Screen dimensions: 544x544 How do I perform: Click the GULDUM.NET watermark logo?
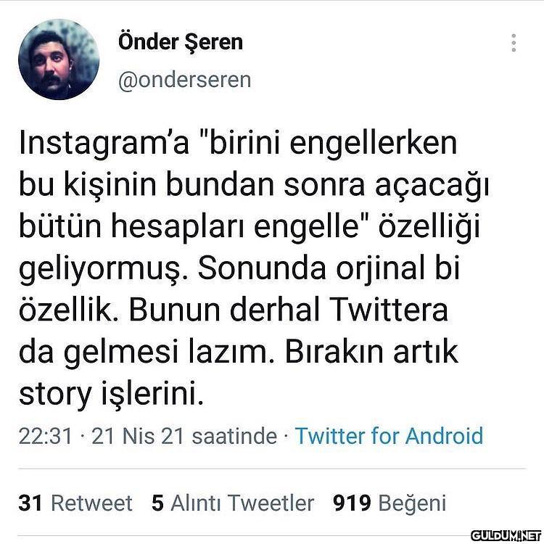click(x=506, y=535)
